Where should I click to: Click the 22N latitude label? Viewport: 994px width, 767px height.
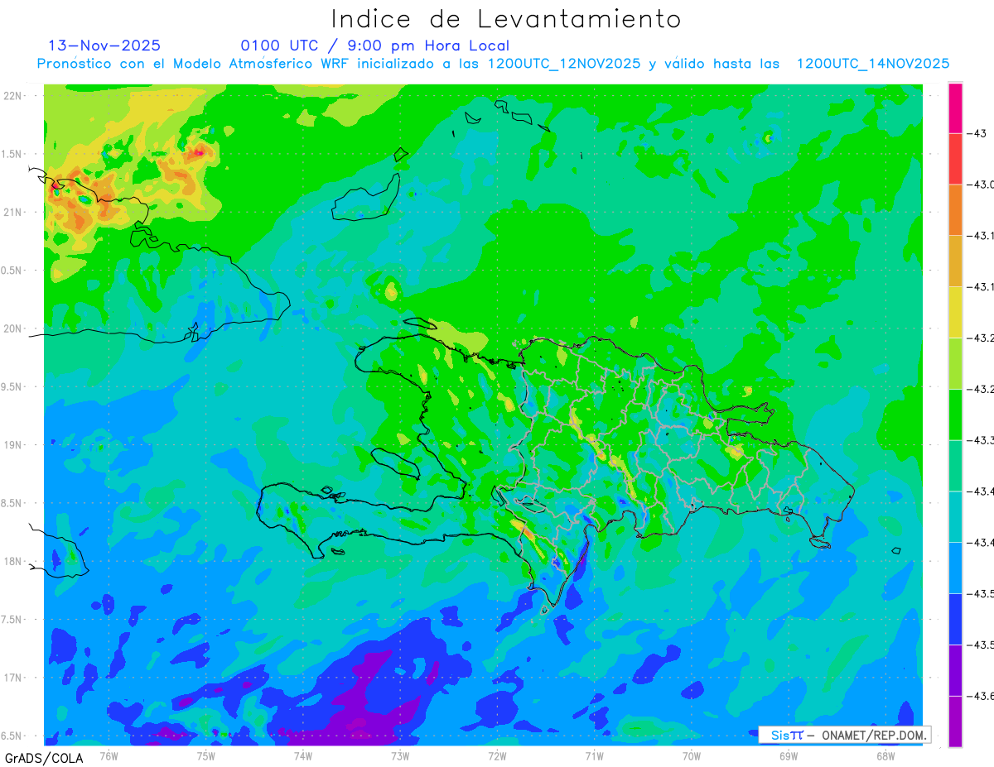coord(12,96)
